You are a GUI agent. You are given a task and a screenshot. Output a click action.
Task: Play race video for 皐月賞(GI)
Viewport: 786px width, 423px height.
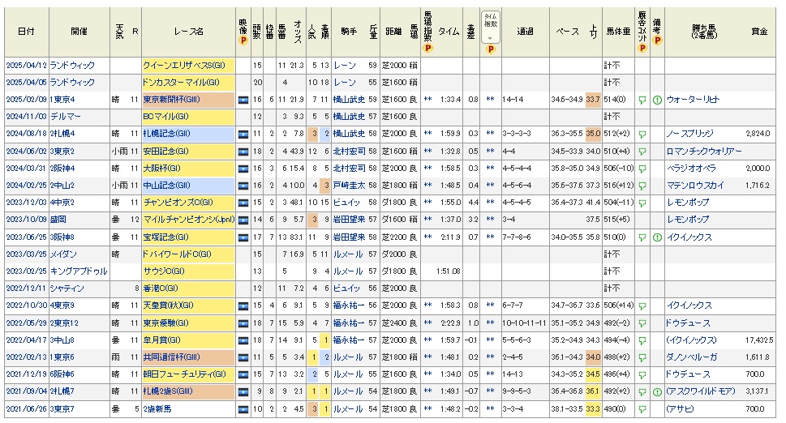[x=243, y=340]
